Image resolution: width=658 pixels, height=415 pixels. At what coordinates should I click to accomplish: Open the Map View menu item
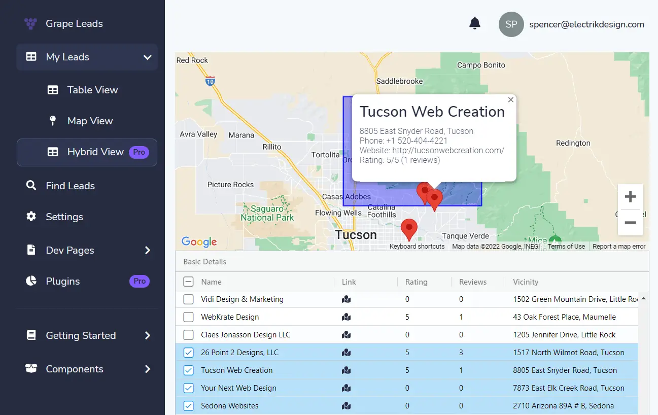click(x=87, y=121)
